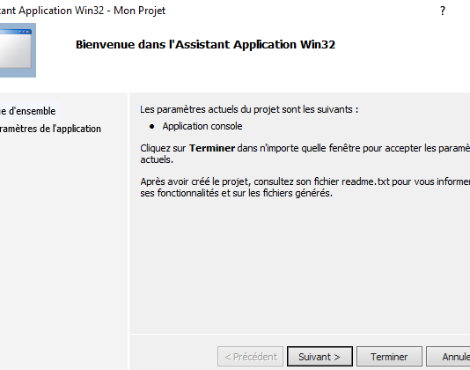Viewport: 470px width, 370px height.
Task: Click the question mark help icon
Action: coord(443,11)
